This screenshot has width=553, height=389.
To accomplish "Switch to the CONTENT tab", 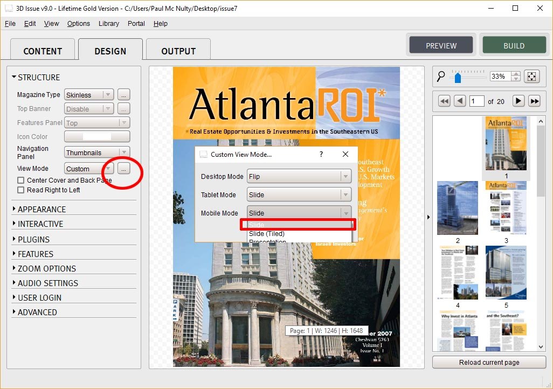I will click(x=43, y=51).
